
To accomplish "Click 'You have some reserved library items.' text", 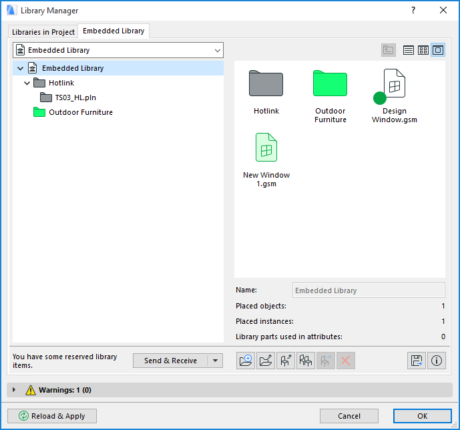I will 65,361.
